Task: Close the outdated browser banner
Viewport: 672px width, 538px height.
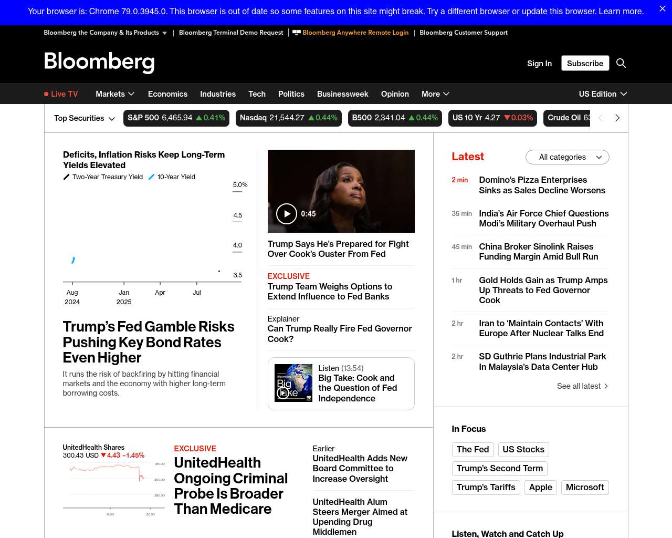Action: 663,9
